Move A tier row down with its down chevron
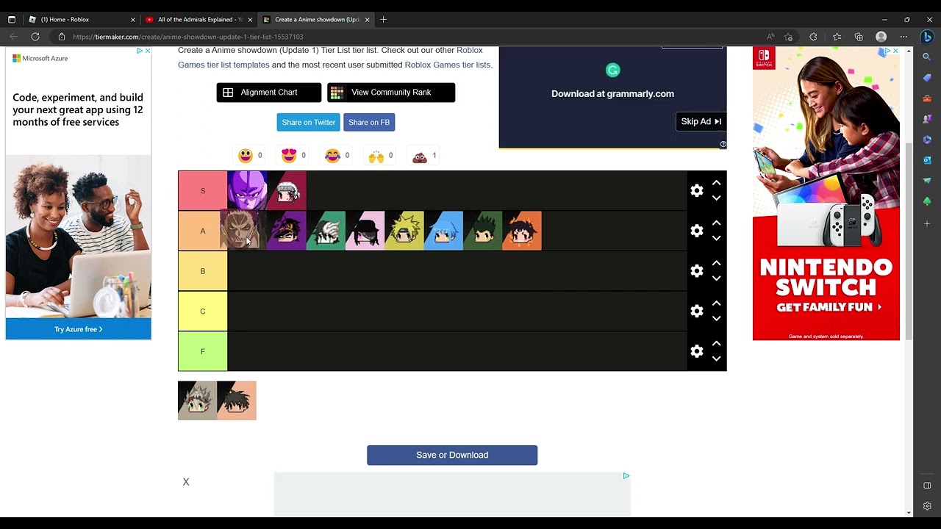This screenshot has height=529, width=941. (716, 239)
